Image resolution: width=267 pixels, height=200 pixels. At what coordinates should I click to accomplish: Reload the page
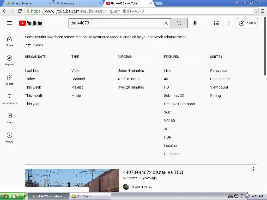tap(20, 11)
